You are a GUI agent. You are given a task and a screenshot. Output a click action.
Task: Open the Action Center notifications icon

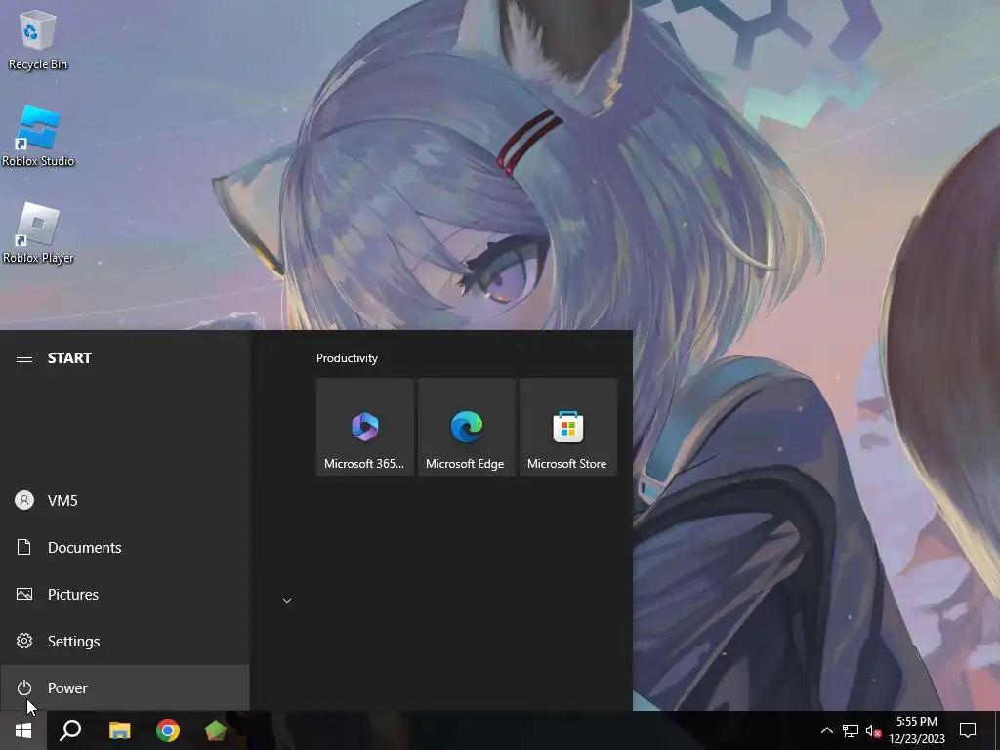coord(968,730)
